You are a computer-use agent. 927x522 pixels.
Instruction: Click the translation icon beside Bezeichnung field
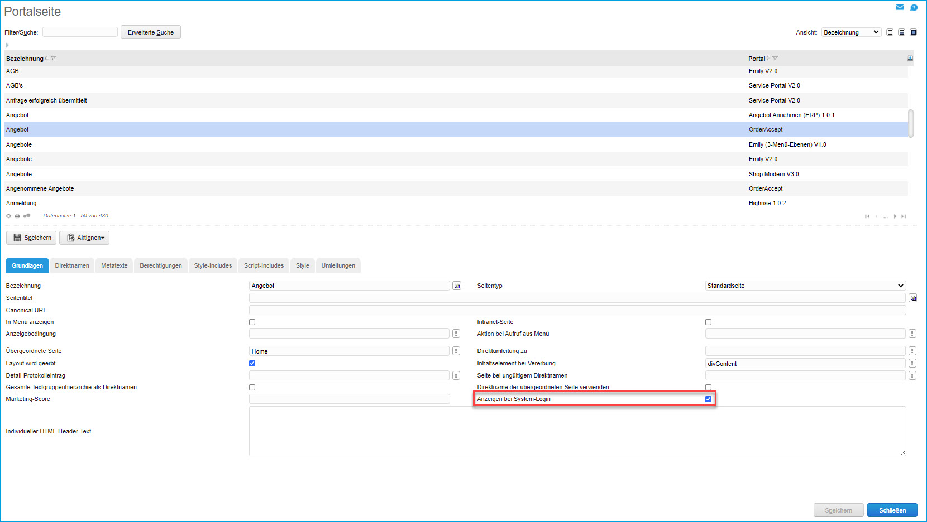coord(457,286)
